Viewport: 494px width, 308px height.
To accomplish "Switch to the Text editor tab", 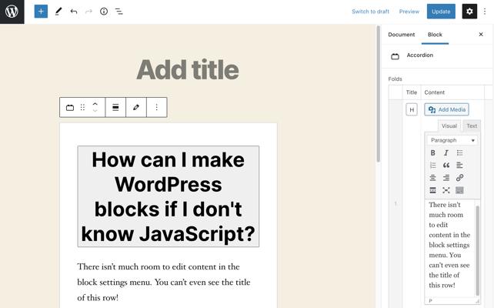I will tap(472, 126).
